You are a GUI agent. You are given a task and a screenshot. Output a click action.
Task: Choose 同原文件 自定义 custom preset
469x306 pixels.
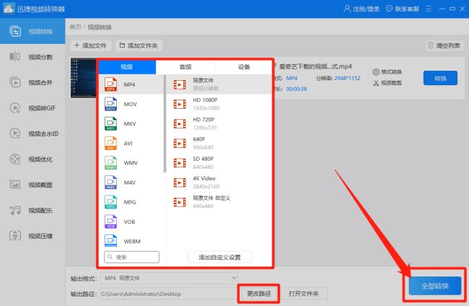(x=219, y=202)
